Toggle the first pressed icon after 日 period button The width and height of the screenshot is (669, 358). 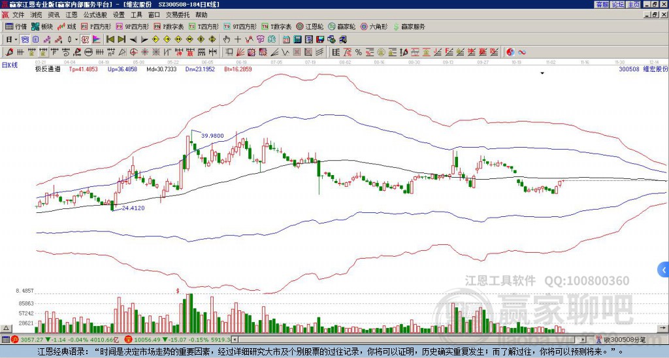[25, 39]
